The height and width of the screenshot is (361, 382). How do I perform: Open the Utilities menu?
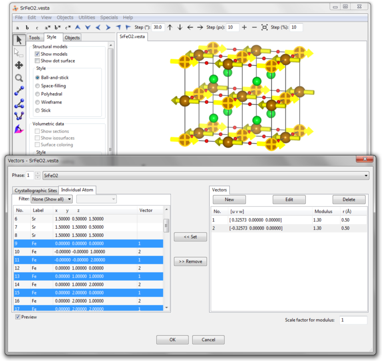pos(87,17)
